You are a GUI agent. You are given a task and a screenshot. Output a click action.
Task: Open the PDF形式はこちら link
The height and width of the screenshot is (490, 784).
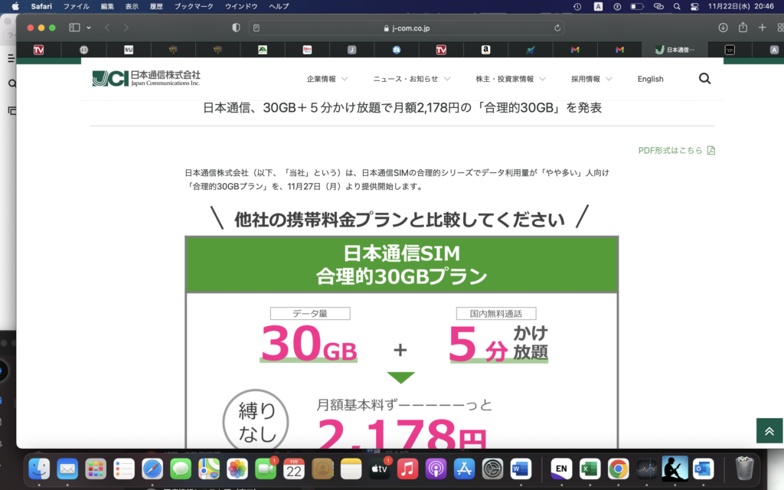coord(670,150)
